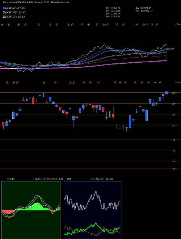Click the 55 price axis label
Image resolution: width=181 pixels, height=239 pixels.
[x=173, y=115]
